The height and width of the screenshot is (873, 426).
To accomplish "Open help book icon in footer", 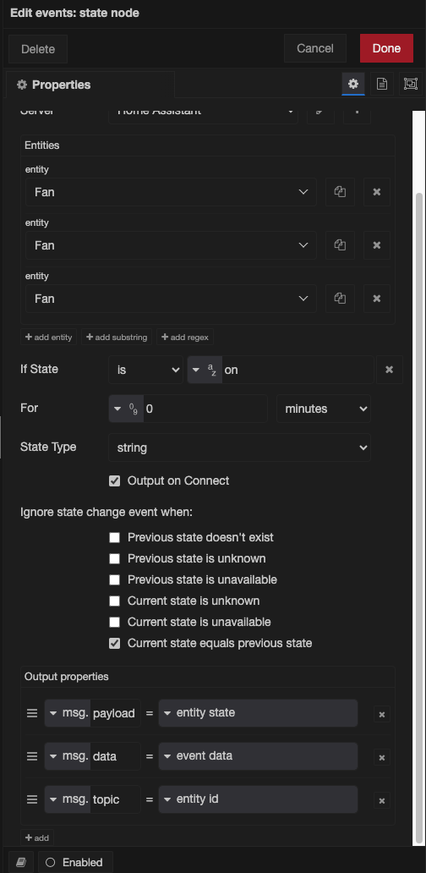I will pyautogui.click(x=21, y=862).
